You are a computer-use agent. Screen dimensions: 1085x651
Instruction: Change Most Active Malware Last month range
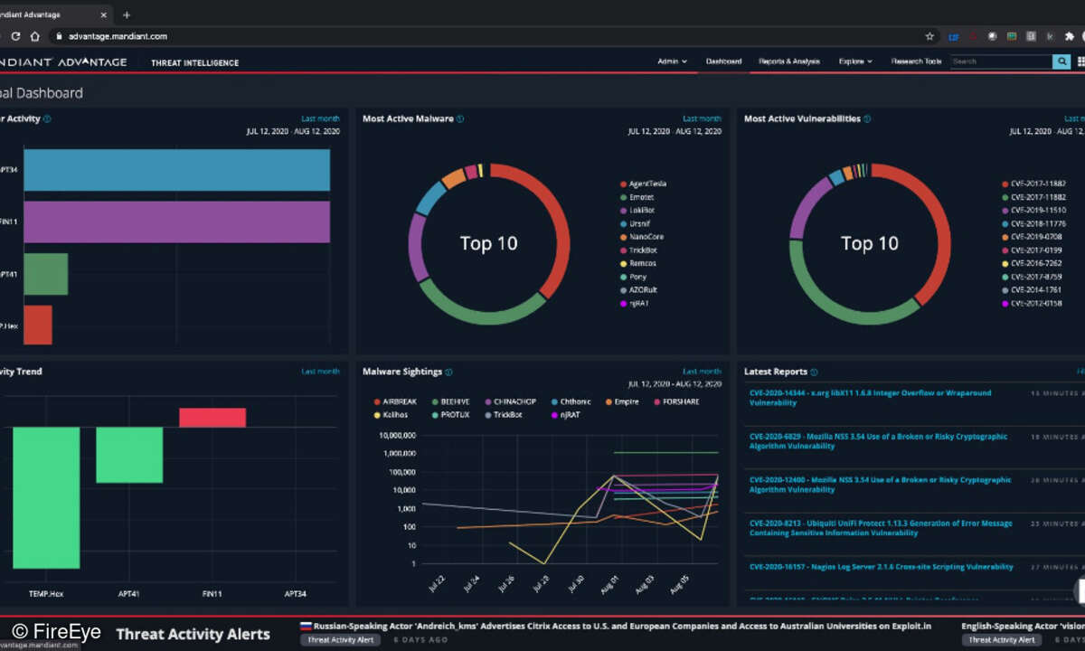pos(703,118)
